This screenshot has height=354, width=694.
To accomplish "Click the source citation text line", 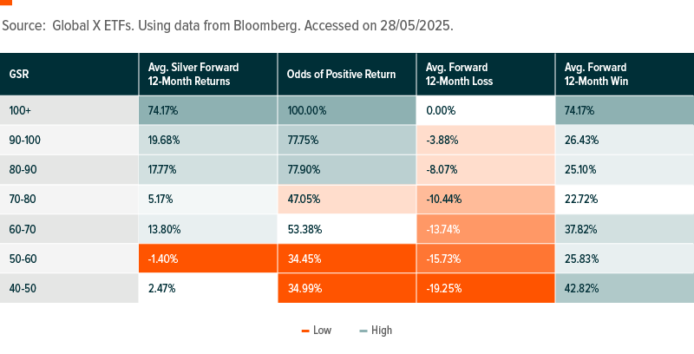I will [227, 26].
